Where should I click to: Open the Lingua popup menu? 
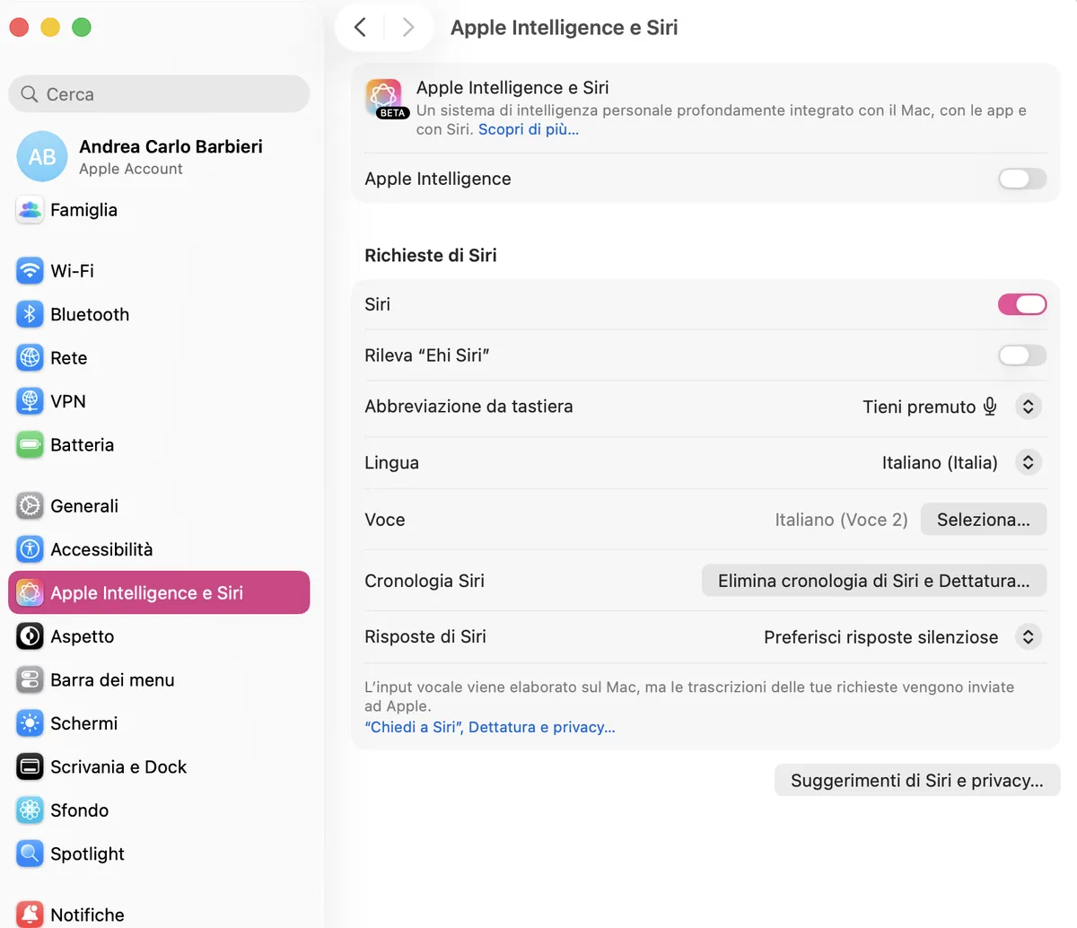click(1029, 462)
